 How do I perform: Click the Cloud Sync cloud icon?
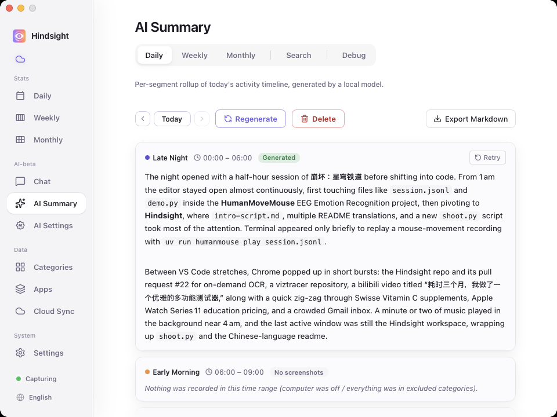coord(20,312)
